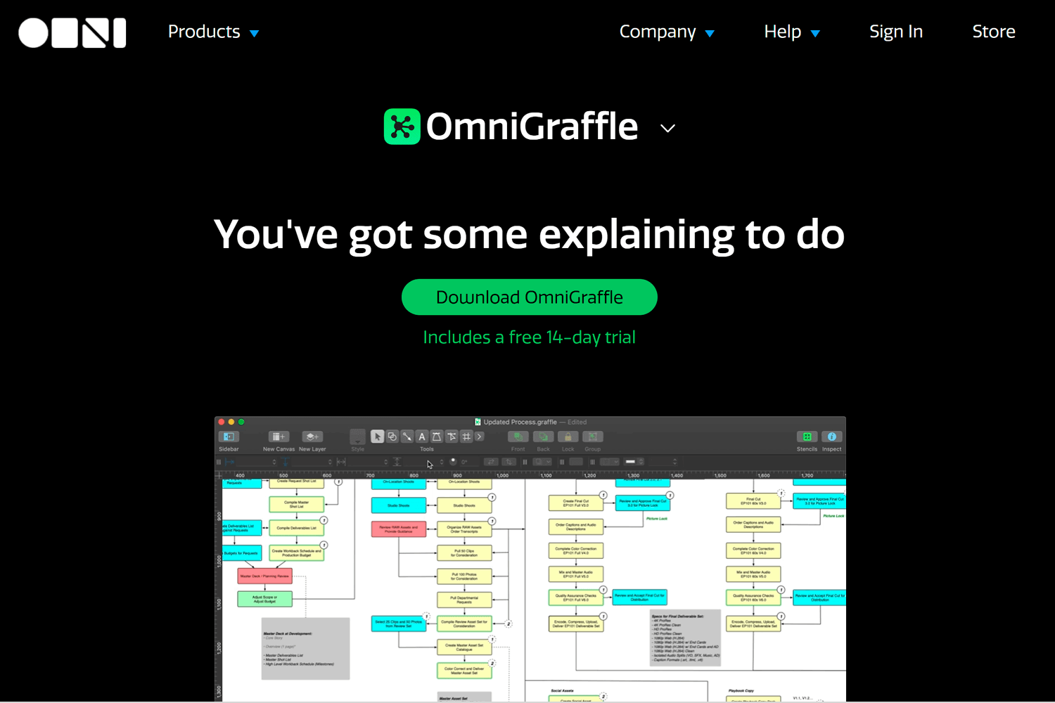This screenshot has width=1055, height=703.
Task: Open the fill style dropdown in format bar
Action: [542, 462]
